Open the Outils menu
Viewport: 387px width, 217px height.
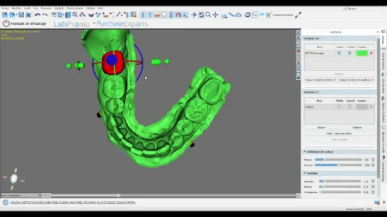click(27, 8)
